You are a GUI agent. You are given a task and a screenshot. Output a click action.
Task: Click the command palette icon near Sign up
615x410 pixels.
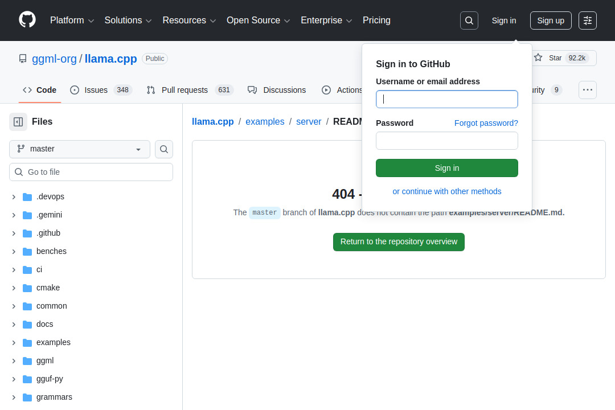[x=587, y=20]
